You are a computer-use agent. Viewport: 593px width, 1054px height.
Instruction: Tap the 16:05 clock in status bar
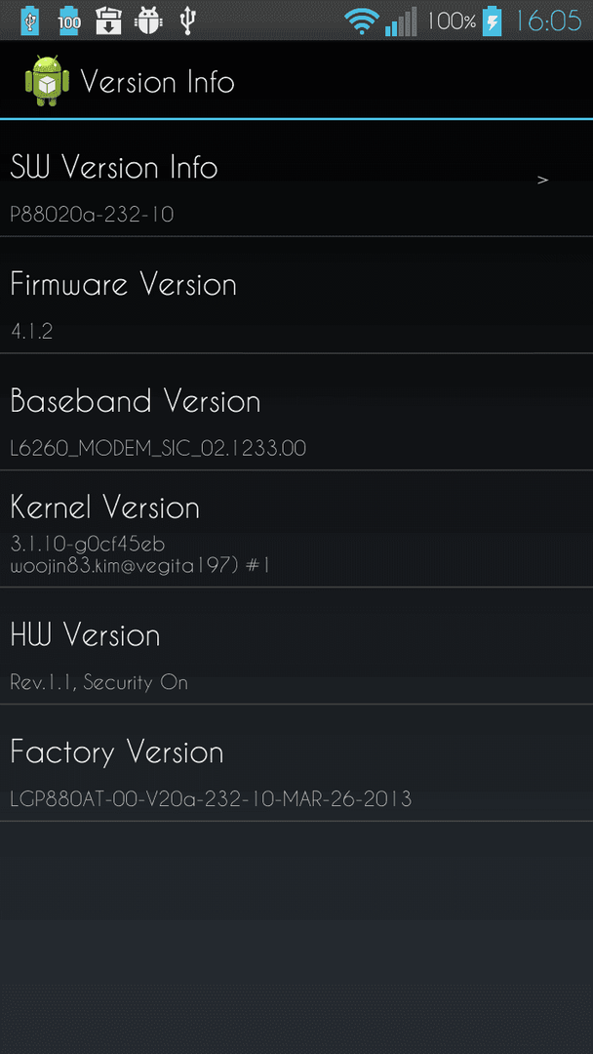pos(548,20)
